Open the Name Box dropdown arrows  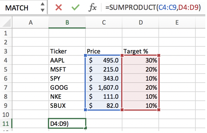[43, 7]
